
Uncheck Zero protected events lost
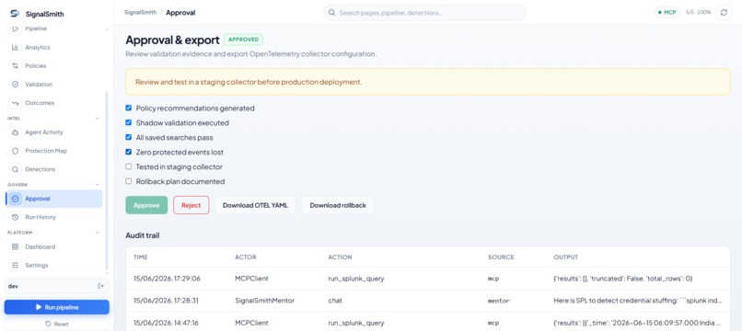click(x=128, y=152)
